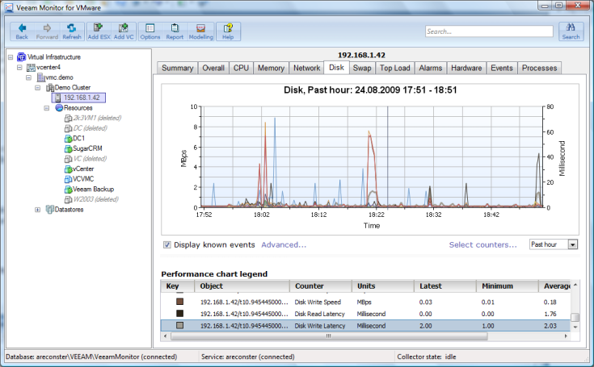Click the Add VC icon
This screenshot has height=367, width=594.
(x=124, y=31)
